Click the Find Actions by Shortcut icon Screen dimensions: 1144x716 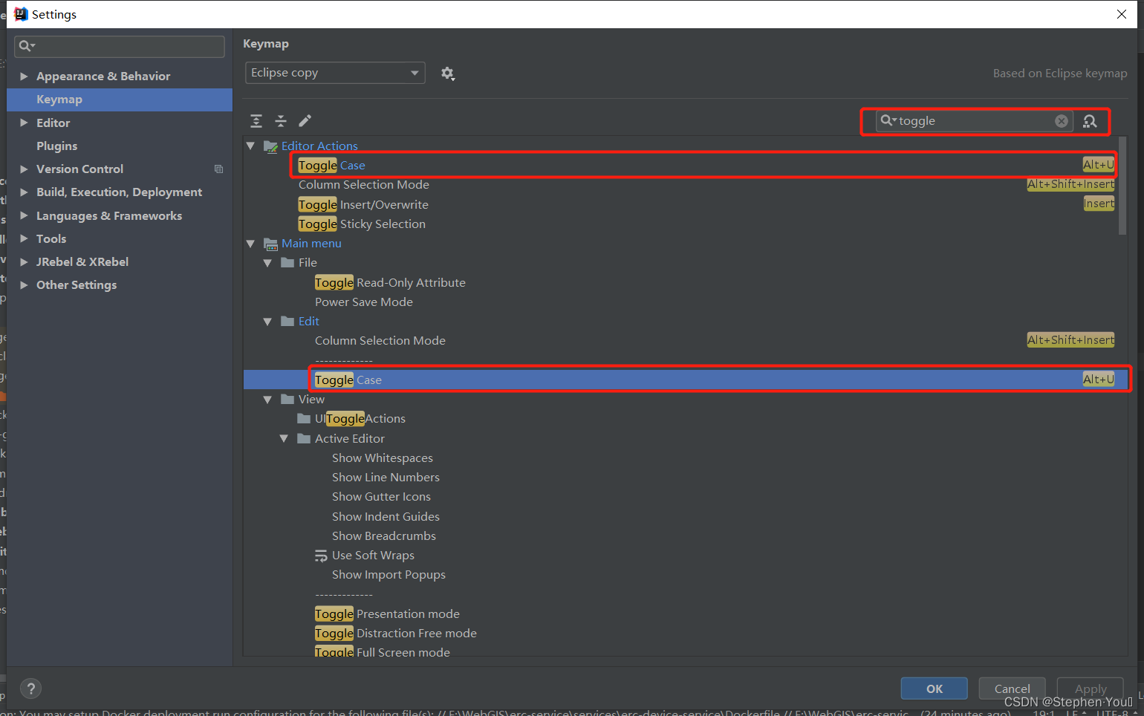1090,121
